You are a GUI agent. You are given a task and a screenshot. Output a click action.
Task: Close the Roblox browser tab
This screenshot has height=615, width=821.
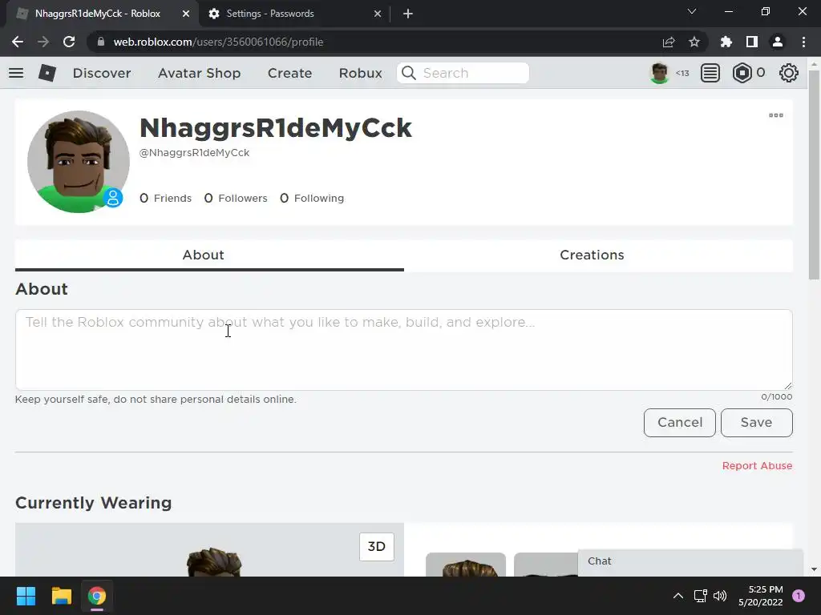click(x=186, y=14)
